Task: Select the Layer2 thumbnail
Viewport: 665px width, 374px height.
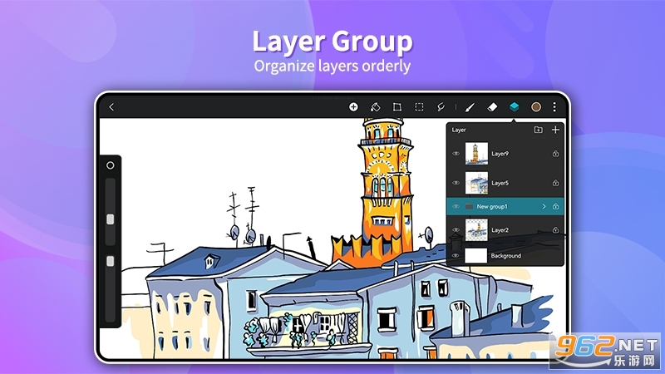Action: 476,230
